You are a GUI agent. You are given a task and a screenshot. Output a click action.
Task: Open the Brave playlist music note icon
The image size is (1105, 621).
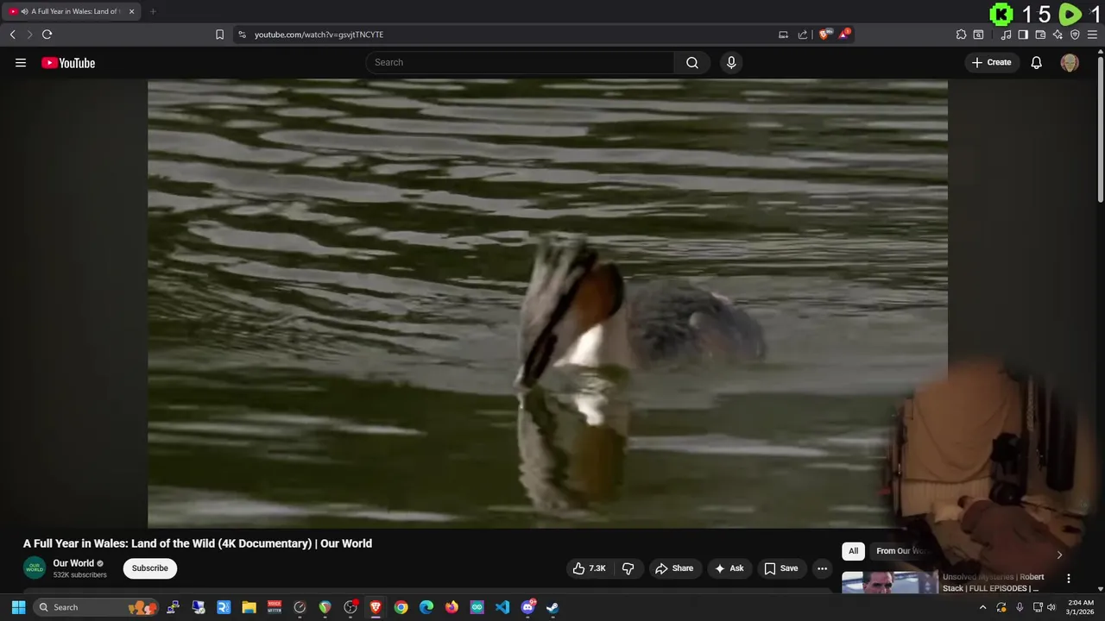click(1006, 34)
